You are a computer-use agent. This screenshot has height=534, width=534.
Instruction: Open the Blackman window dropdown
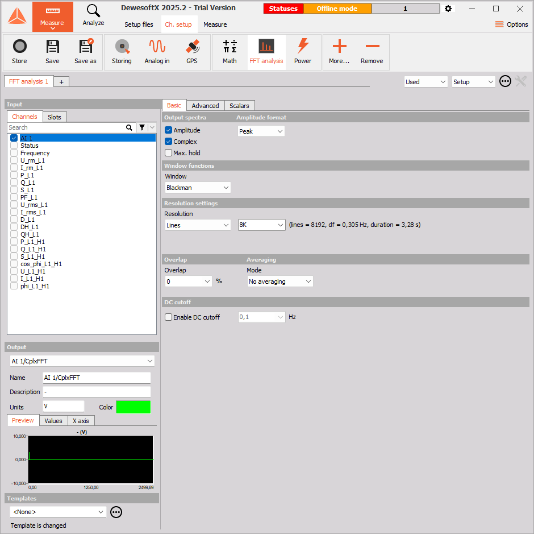198,188
